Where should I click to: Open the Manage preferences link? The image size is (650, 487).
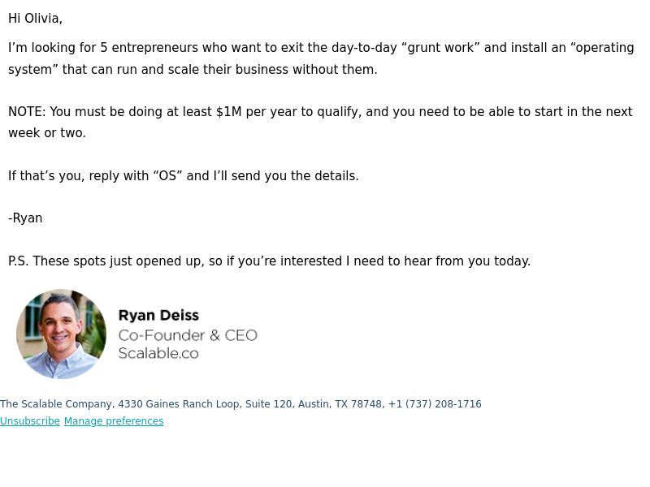pyautogui.click(x=114, y=420)
